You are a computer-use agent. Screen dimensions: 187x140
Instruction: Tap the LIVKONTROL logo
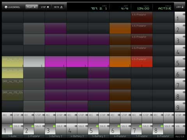[x=12, y=7]
